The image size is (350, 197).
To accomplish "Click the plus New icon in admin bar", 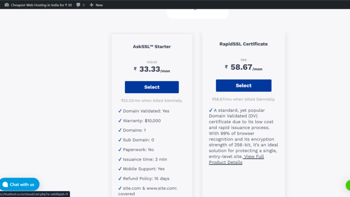I will click(x=92, y=5).
